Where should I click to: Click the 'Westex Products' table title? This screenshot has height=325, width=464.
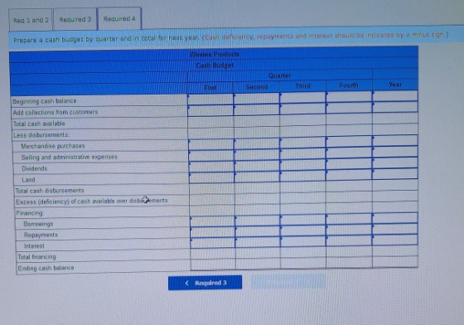click(x=215, y=55)
